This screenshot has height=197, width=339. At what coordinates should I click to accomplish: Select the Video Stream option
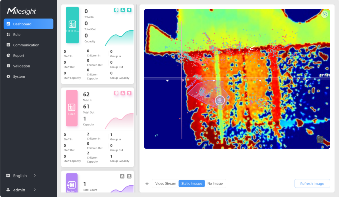click(166, 183)
